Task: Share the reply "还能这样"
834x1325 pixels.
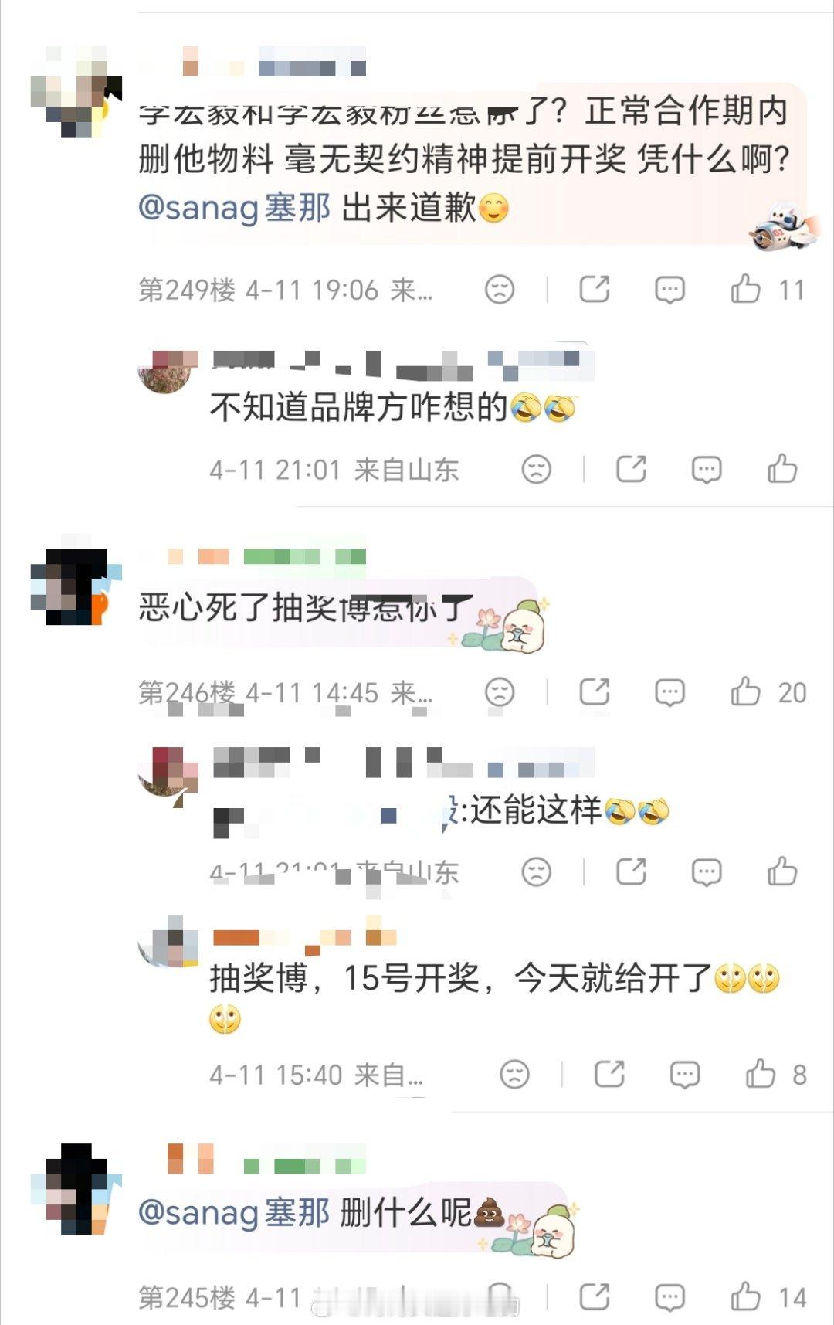Action: click(631, 871)
